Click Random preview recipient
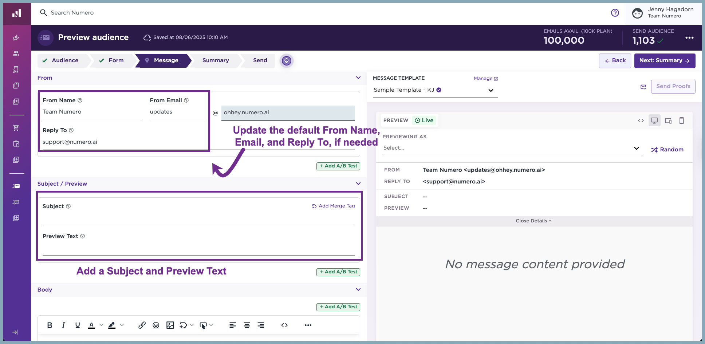Screen dimensions: 705x344 [667, 150]
